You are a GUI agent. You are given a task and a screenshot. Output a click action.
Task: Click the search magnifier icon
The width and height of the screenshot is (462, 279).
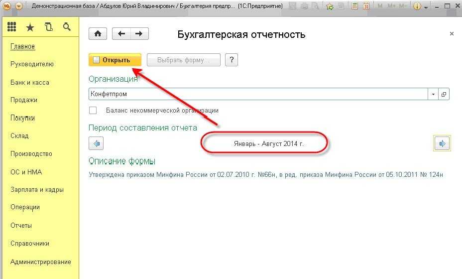(66, 27)
